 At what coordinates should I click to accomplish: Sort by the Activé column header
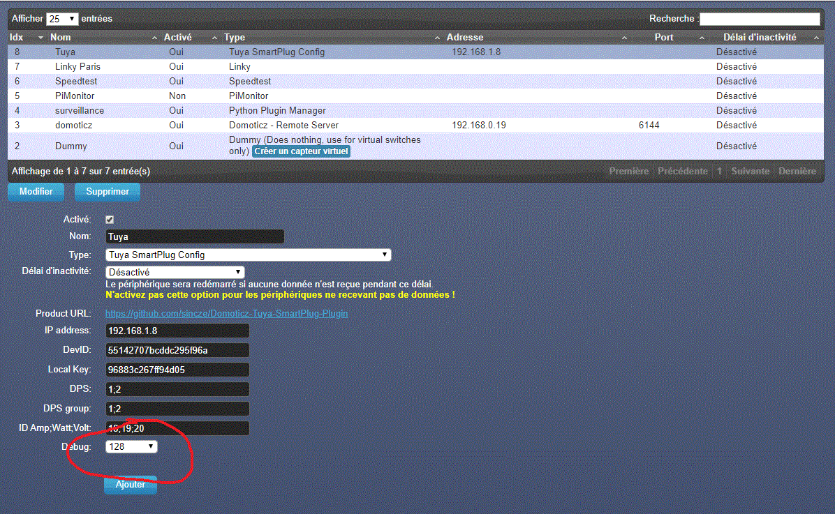tap(190, 37)
